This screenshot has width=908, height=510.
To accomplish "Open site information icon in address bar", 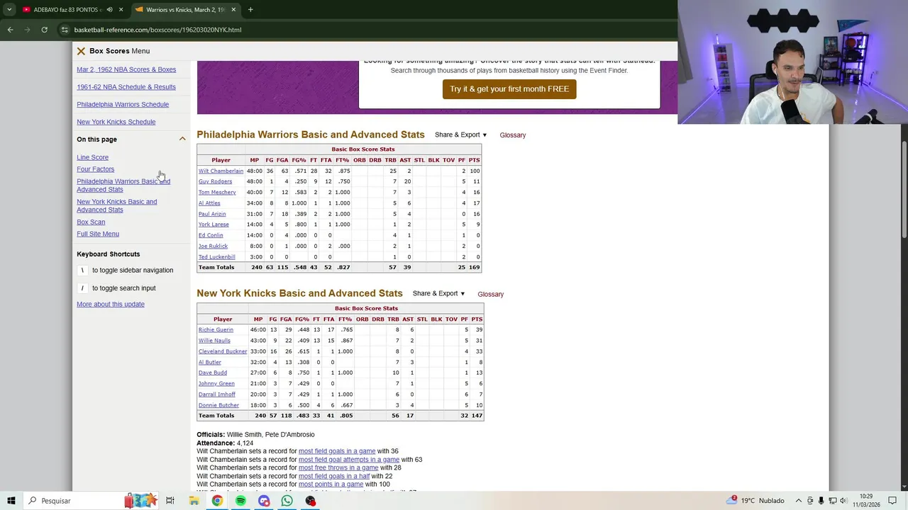I will tap(65, 30).
